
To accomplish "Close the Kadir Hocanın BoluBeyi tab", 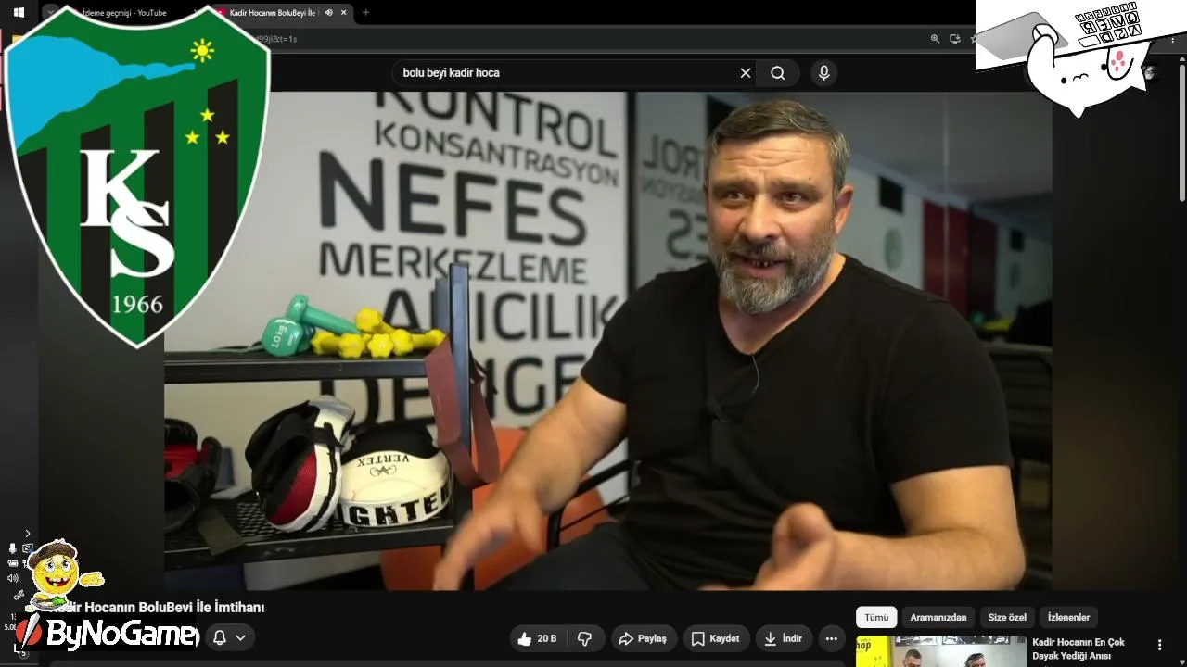I will click(344, 13).
